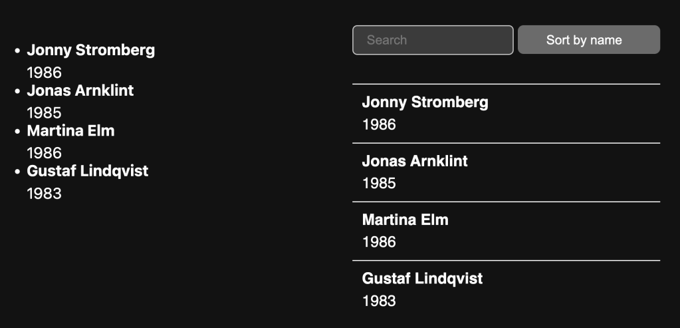Screen dimensions: 680x328
Task: Click 1983 below bulleted Gustaf Lindqvist
Action: click(44, 194)
